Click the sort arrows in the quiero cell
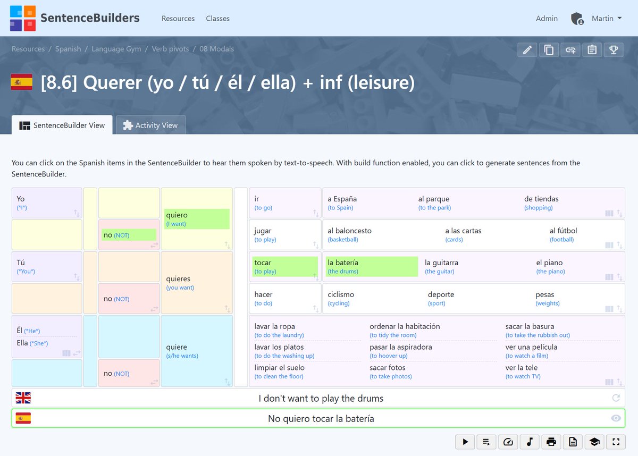Viewport: 638px width, 456px height. 228,245
